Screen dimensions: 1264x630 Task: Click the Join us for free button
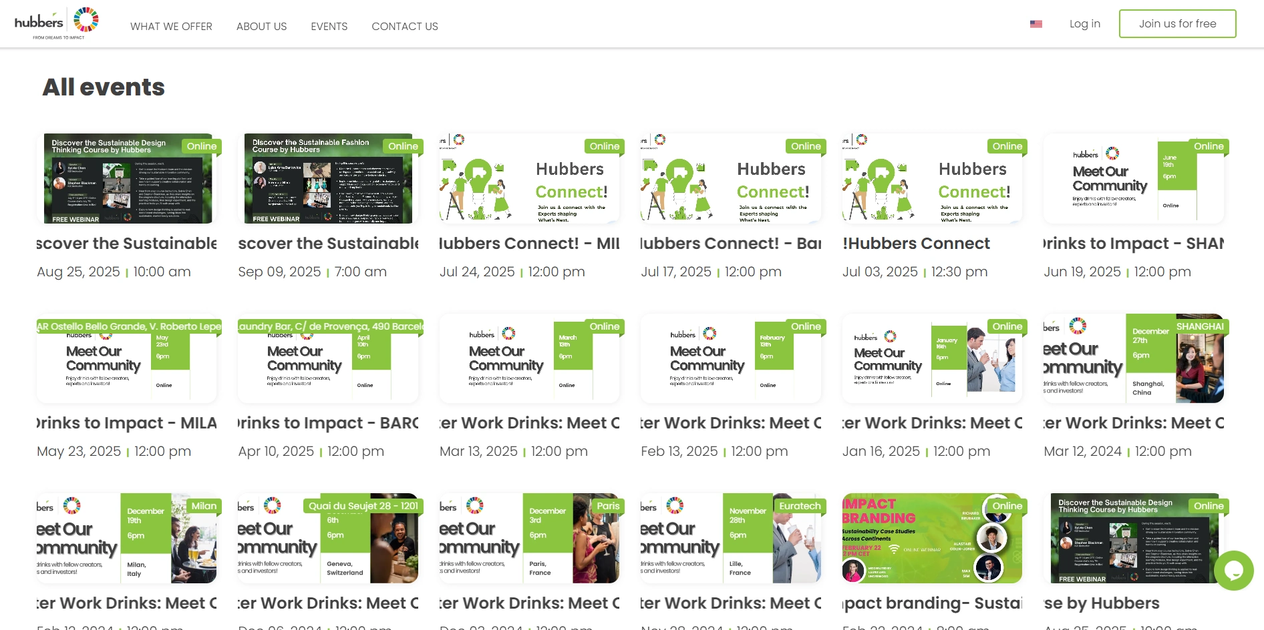[x=1178, y=24]
